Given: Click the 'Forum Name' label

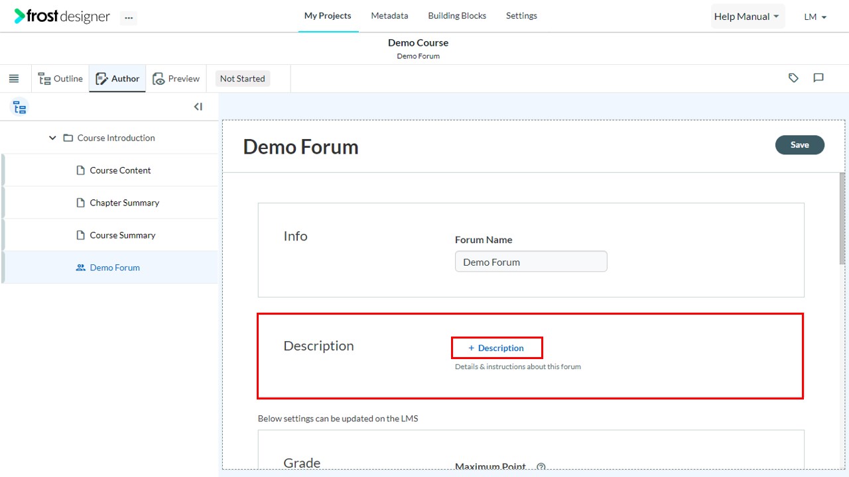Looking at the screenshot, I should click(x=484, y=240).
